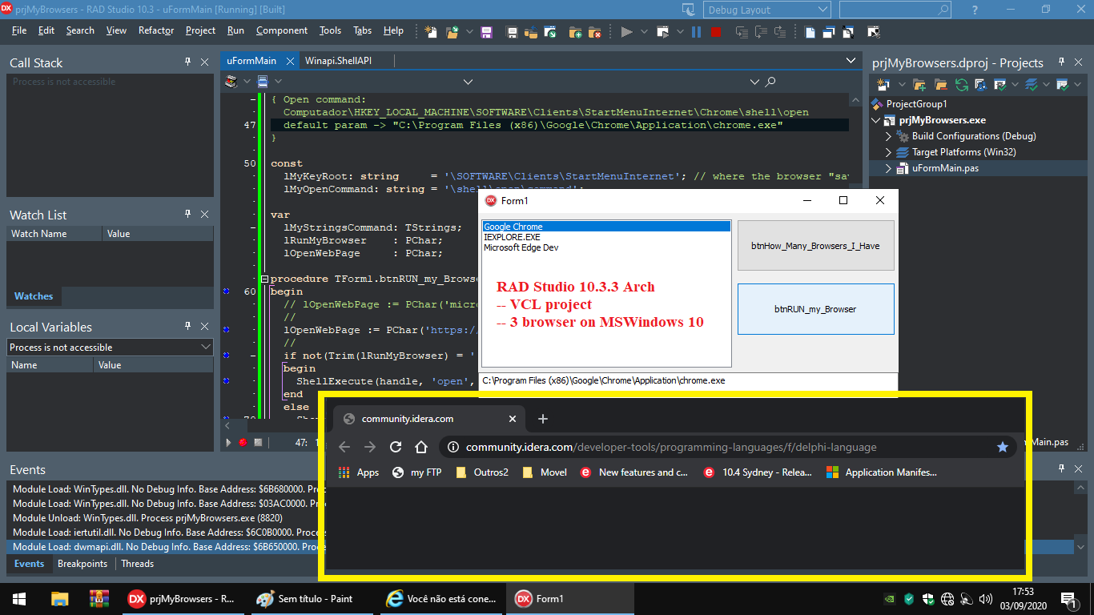Click the View Unit icon
This screenshot has width=1094, height=615.
tap(810, 32)
